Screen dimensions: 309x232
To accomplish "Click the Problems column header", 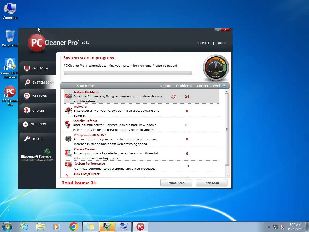I will [184, 86].
